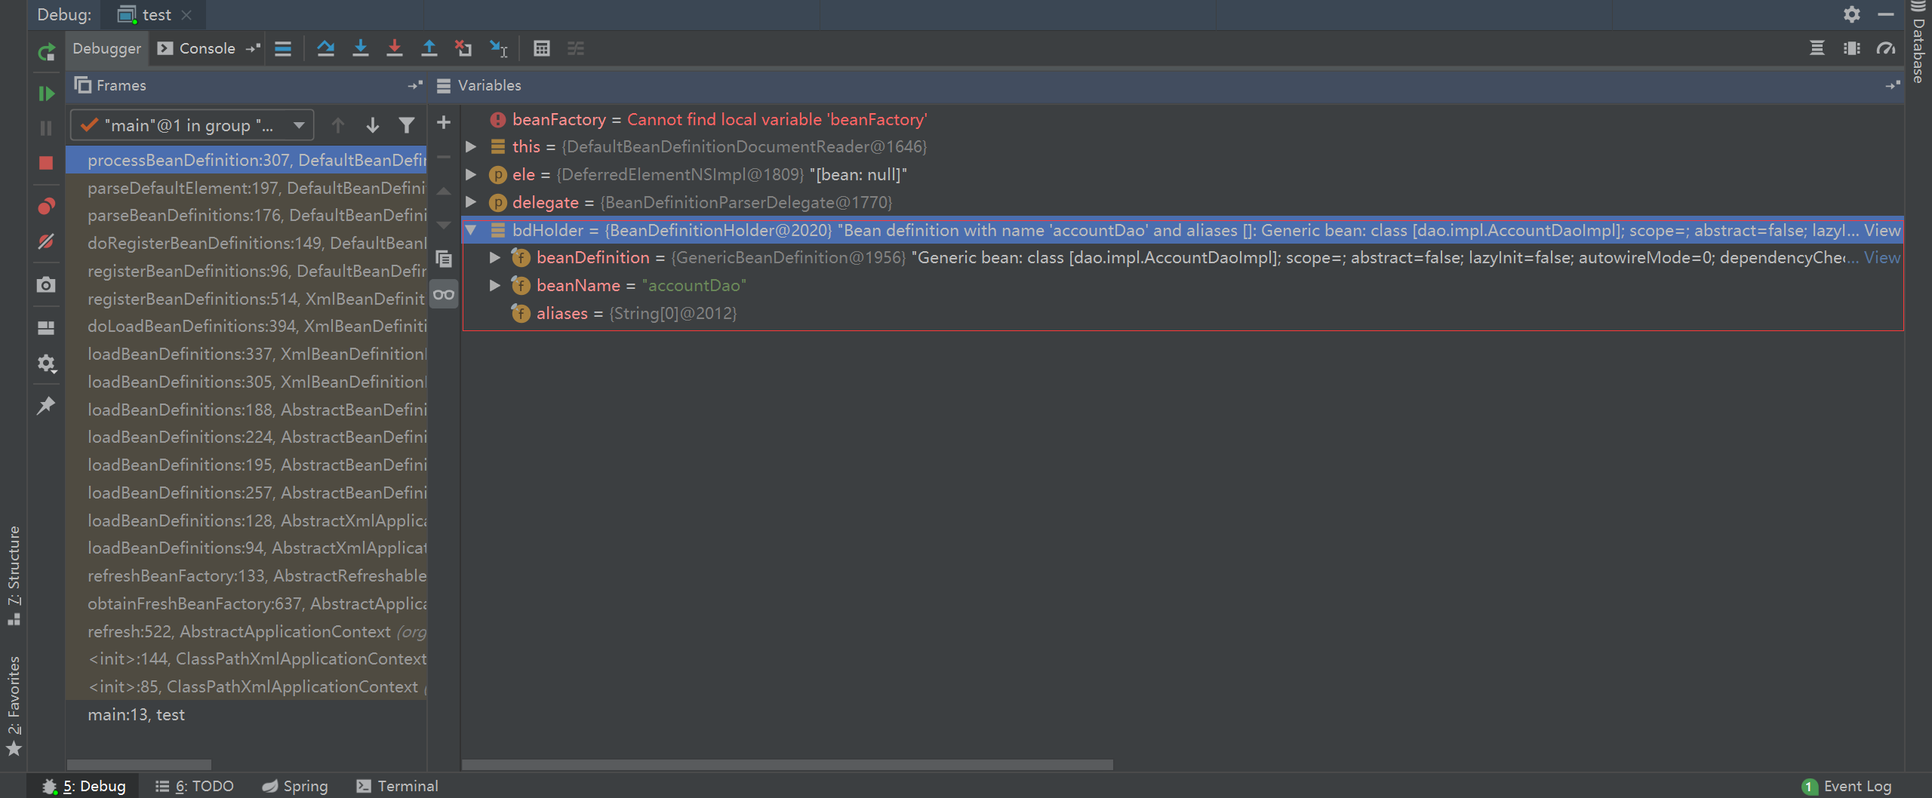
Task: Open the Terminal tool window tab
Action: [398, 786]
